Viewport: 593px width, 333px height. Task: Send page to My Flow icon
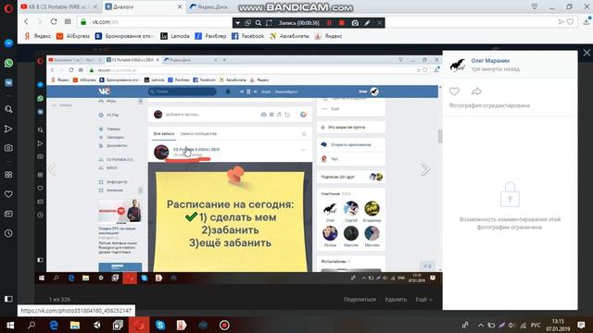pos(561,22)
